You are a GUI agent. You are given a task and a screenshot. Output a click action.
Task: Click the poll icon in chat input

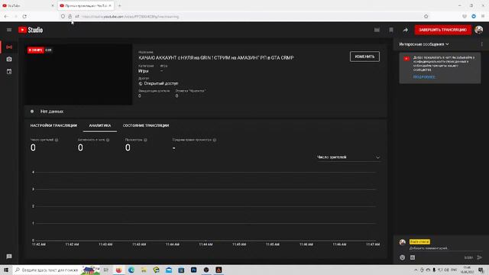coord(413,257)
